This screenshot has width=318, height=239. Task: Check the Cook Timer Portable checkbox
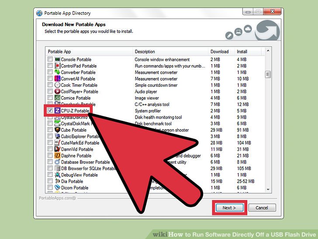(50, 85)
